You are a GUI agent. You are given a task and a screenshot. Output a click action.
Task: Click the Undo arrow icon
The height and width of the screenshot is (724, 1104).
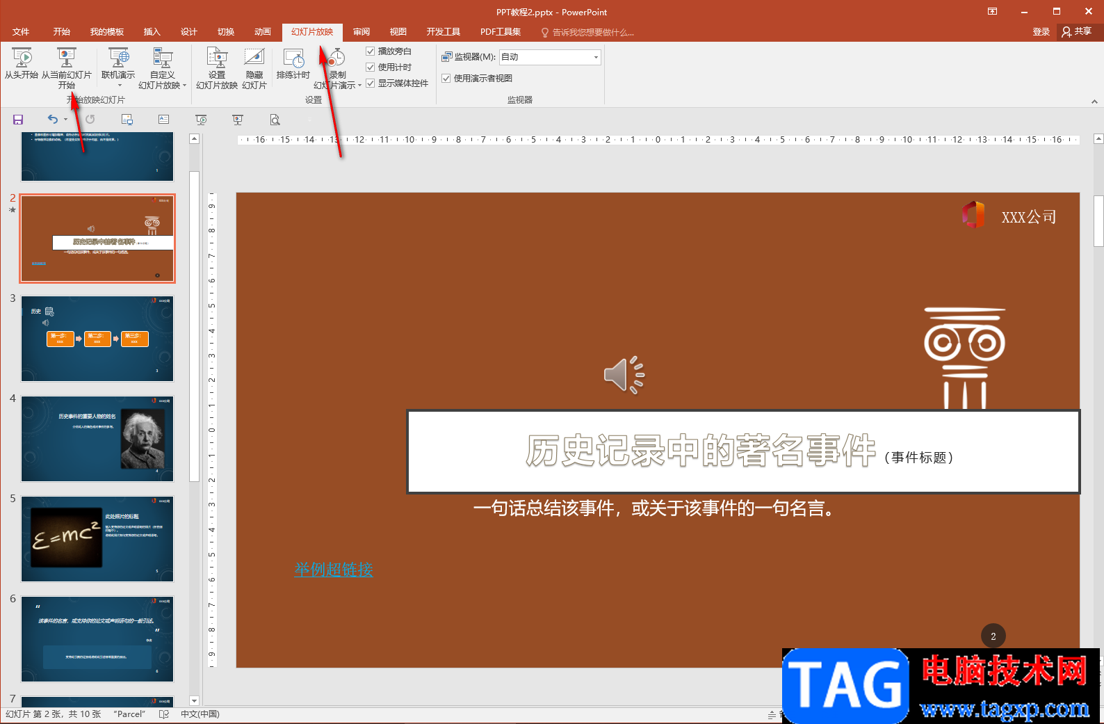(x=53, y=120)
